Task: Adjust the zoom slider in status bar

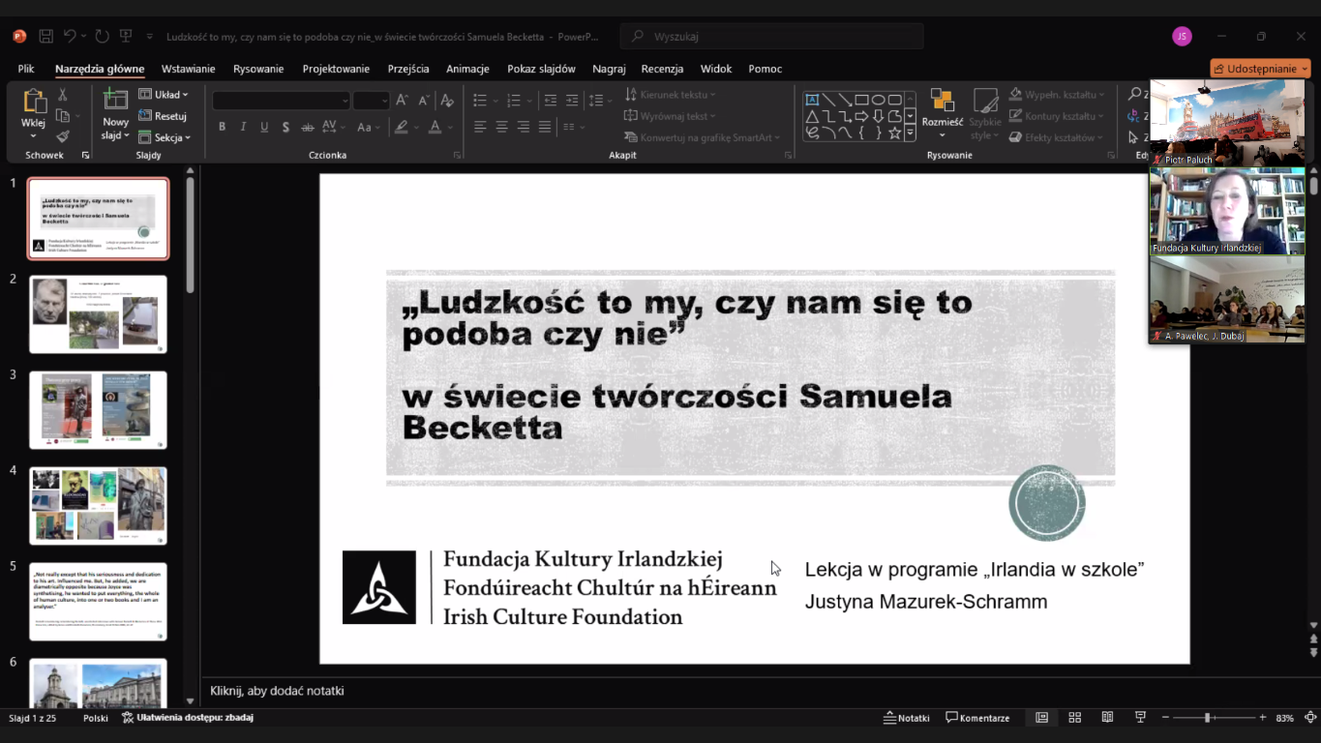Action: pos(1207,718)
